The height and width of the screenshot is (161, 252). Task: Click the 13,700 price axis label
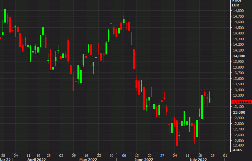(x=238, y=73)
